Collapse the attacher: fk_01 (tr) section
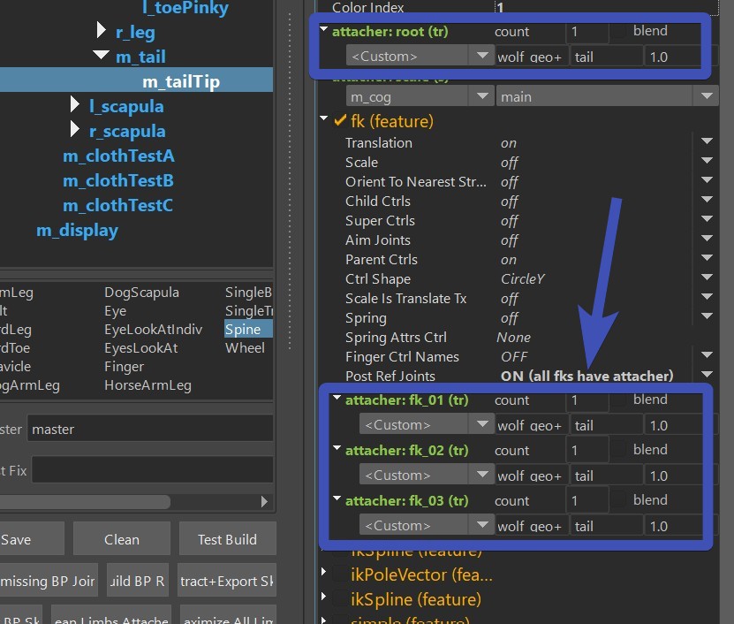 pyautogui.click(x=337, y=398)
